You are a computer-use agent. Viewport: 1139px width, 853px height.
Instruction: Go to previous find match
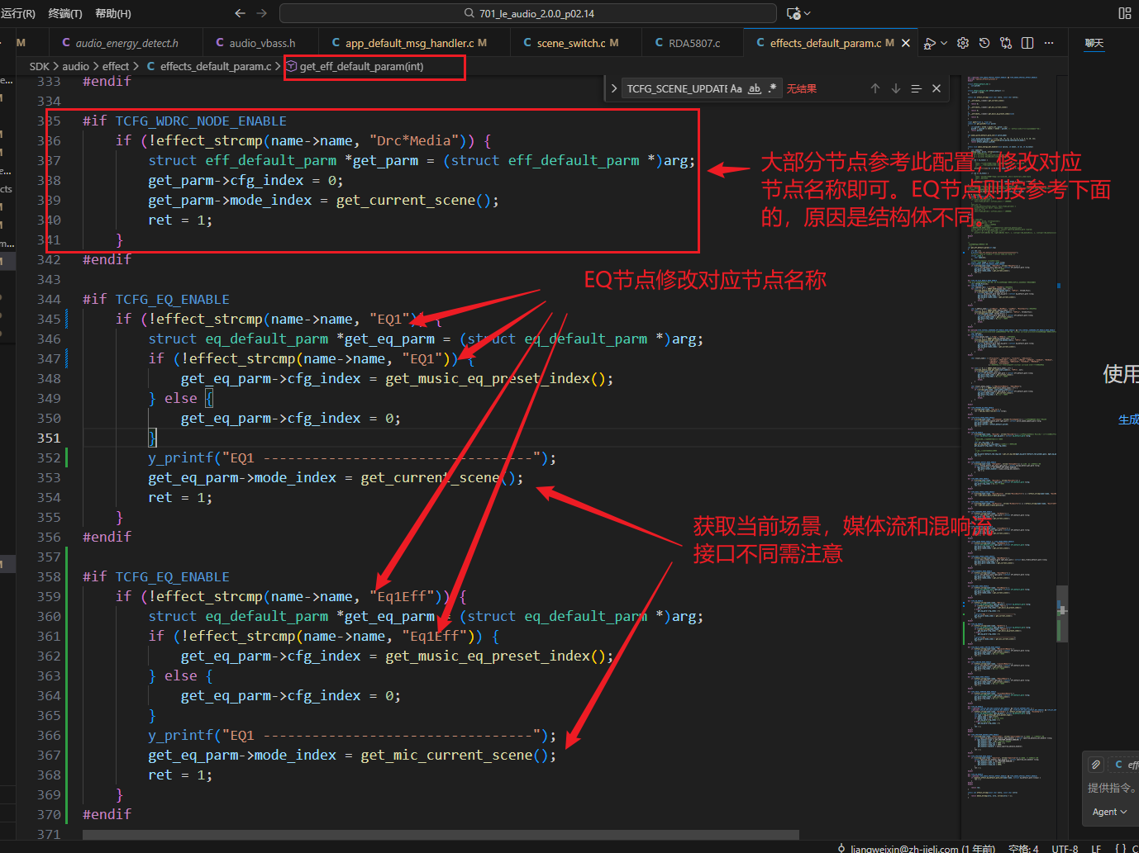(x=875, y=88)
